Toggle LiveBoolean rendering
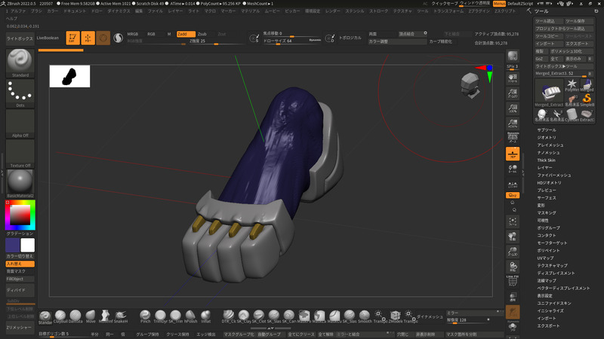Screen dimensions: 604x339 [x=48, y=36]
